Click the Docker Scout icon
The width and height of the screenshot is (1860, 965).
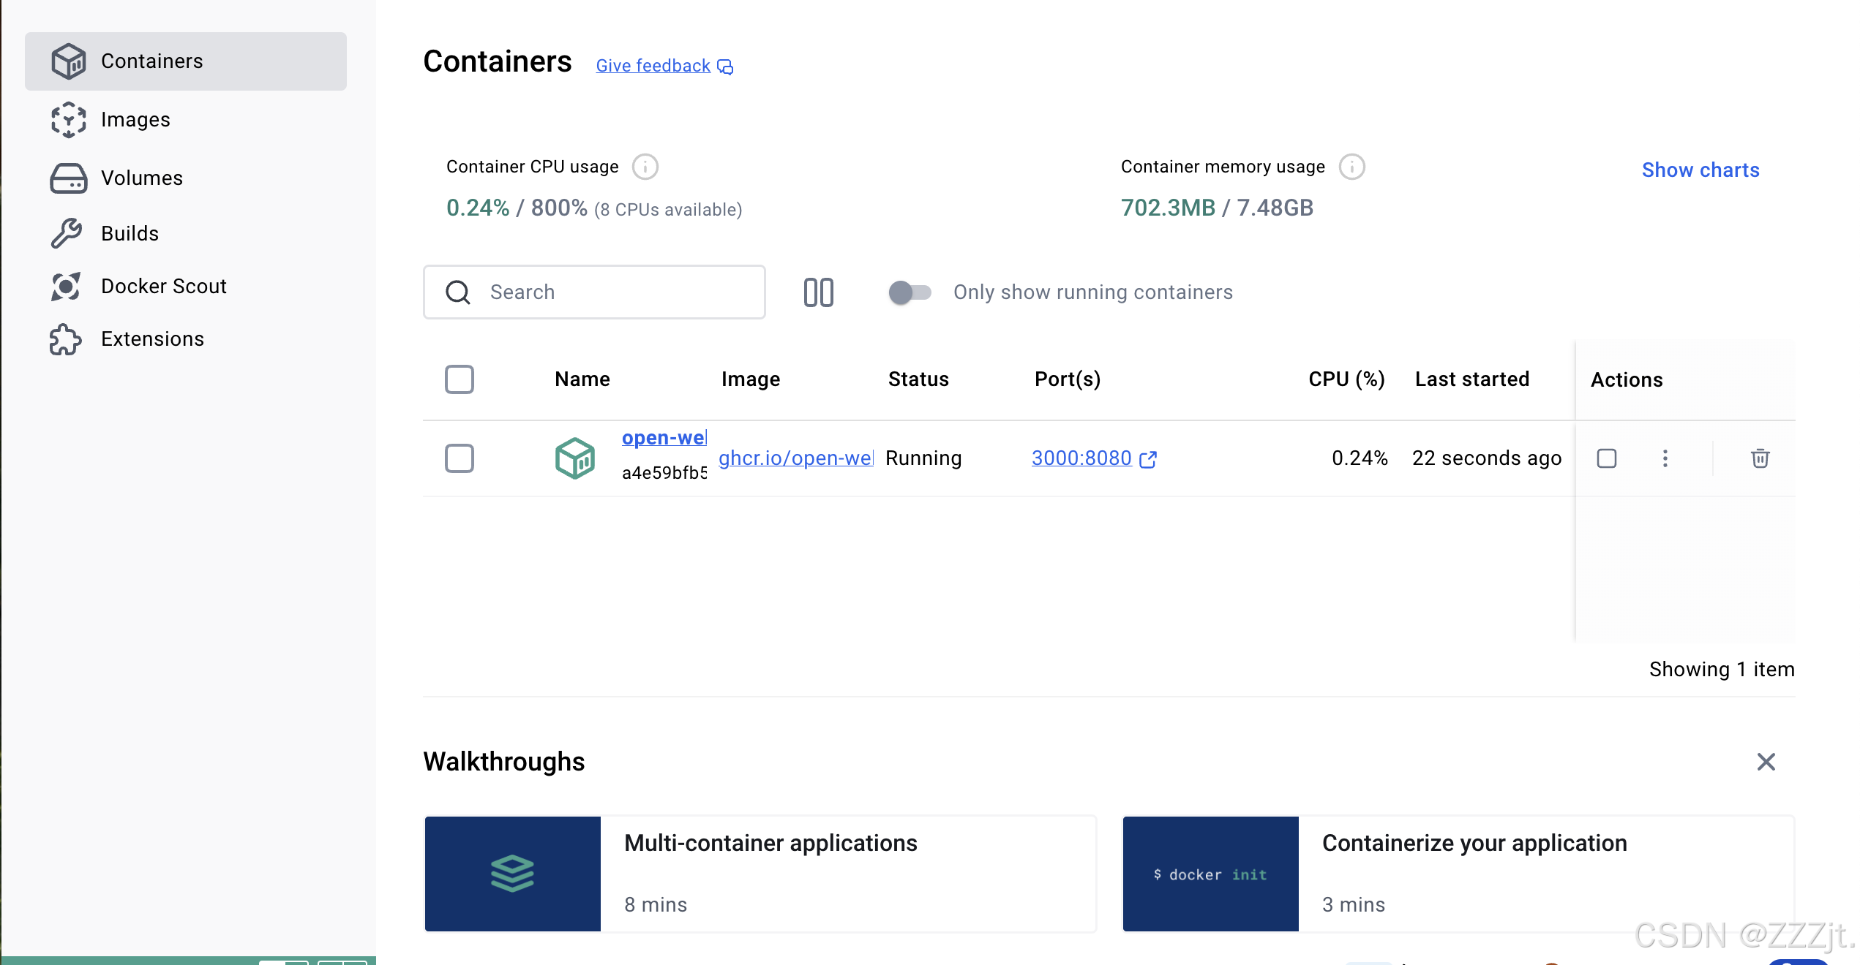tap(66, 286)
